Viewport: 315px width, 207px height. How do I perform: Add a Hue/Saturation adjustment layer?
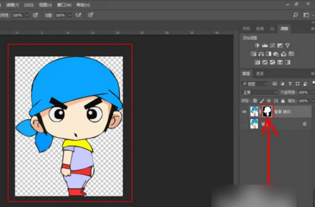[254, 54]
